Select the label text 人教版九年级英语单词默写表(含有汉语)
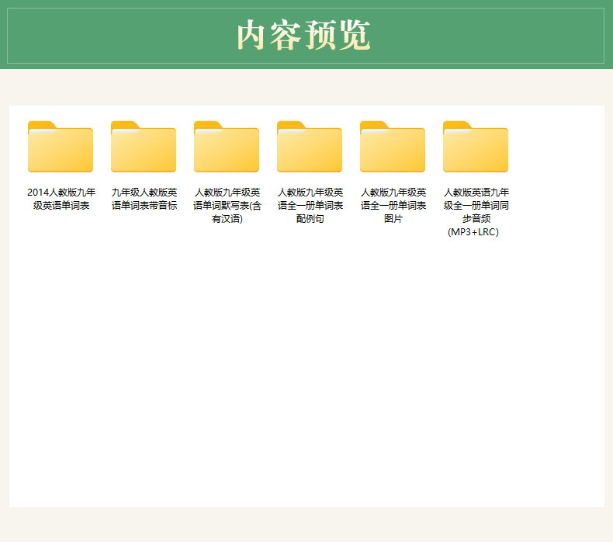613x542 pixels. [227, 206]
